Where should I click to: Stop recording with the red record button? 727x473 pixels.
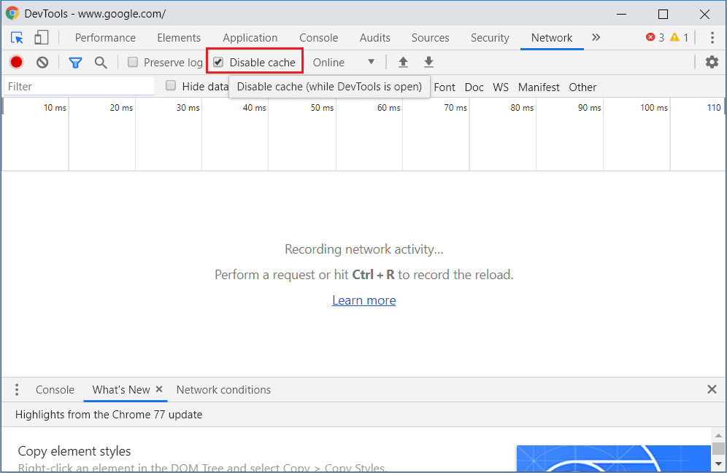(x=17, y=62)
